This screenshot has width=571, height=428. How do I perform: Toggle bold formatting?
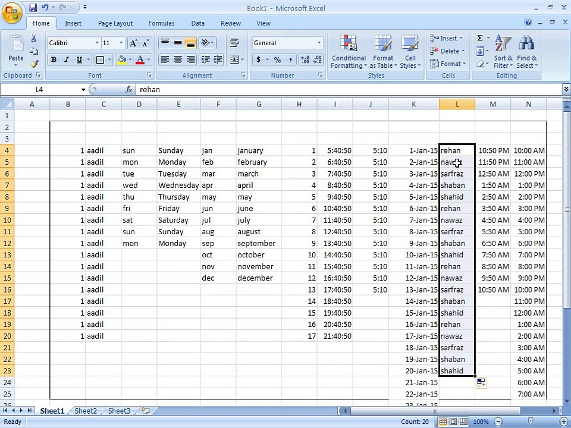(54, 59)
